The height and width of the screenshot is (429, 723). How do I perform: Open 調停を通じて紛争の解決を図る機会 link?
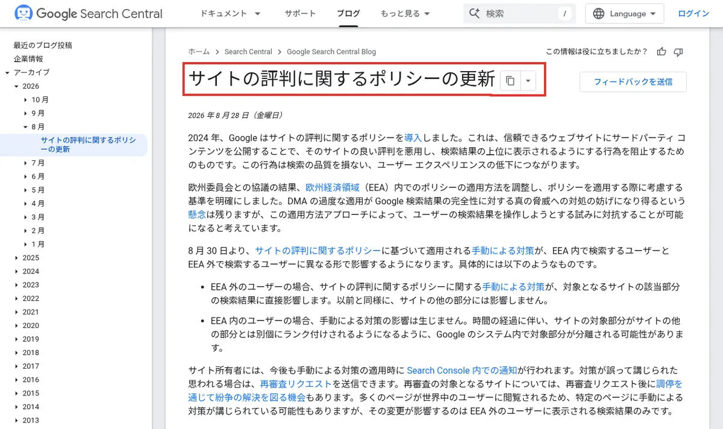pos(246,397)
